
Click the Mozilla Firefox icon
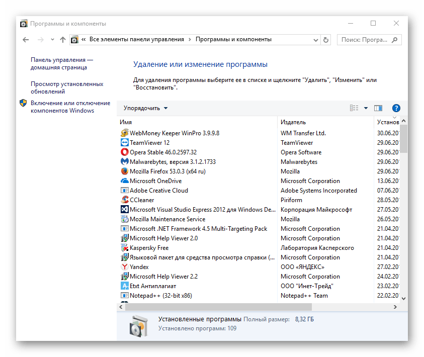pos(125,171)
